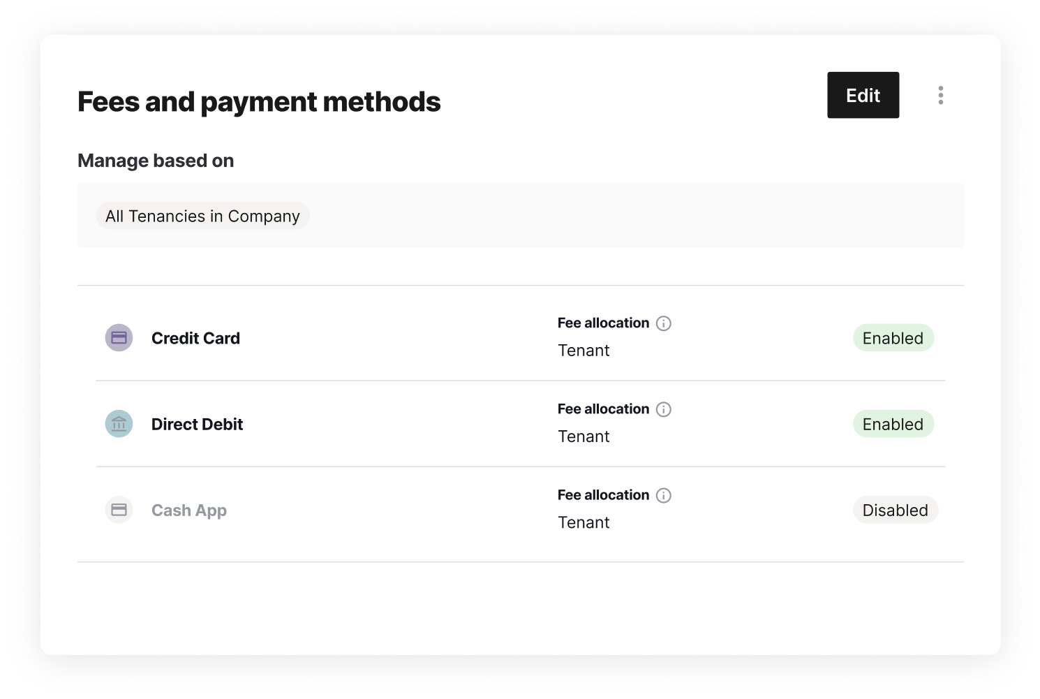The width and height of the screenshot is (1040, 699).
Task: Click the grey Cash App card icon
Action: [119, 510]
